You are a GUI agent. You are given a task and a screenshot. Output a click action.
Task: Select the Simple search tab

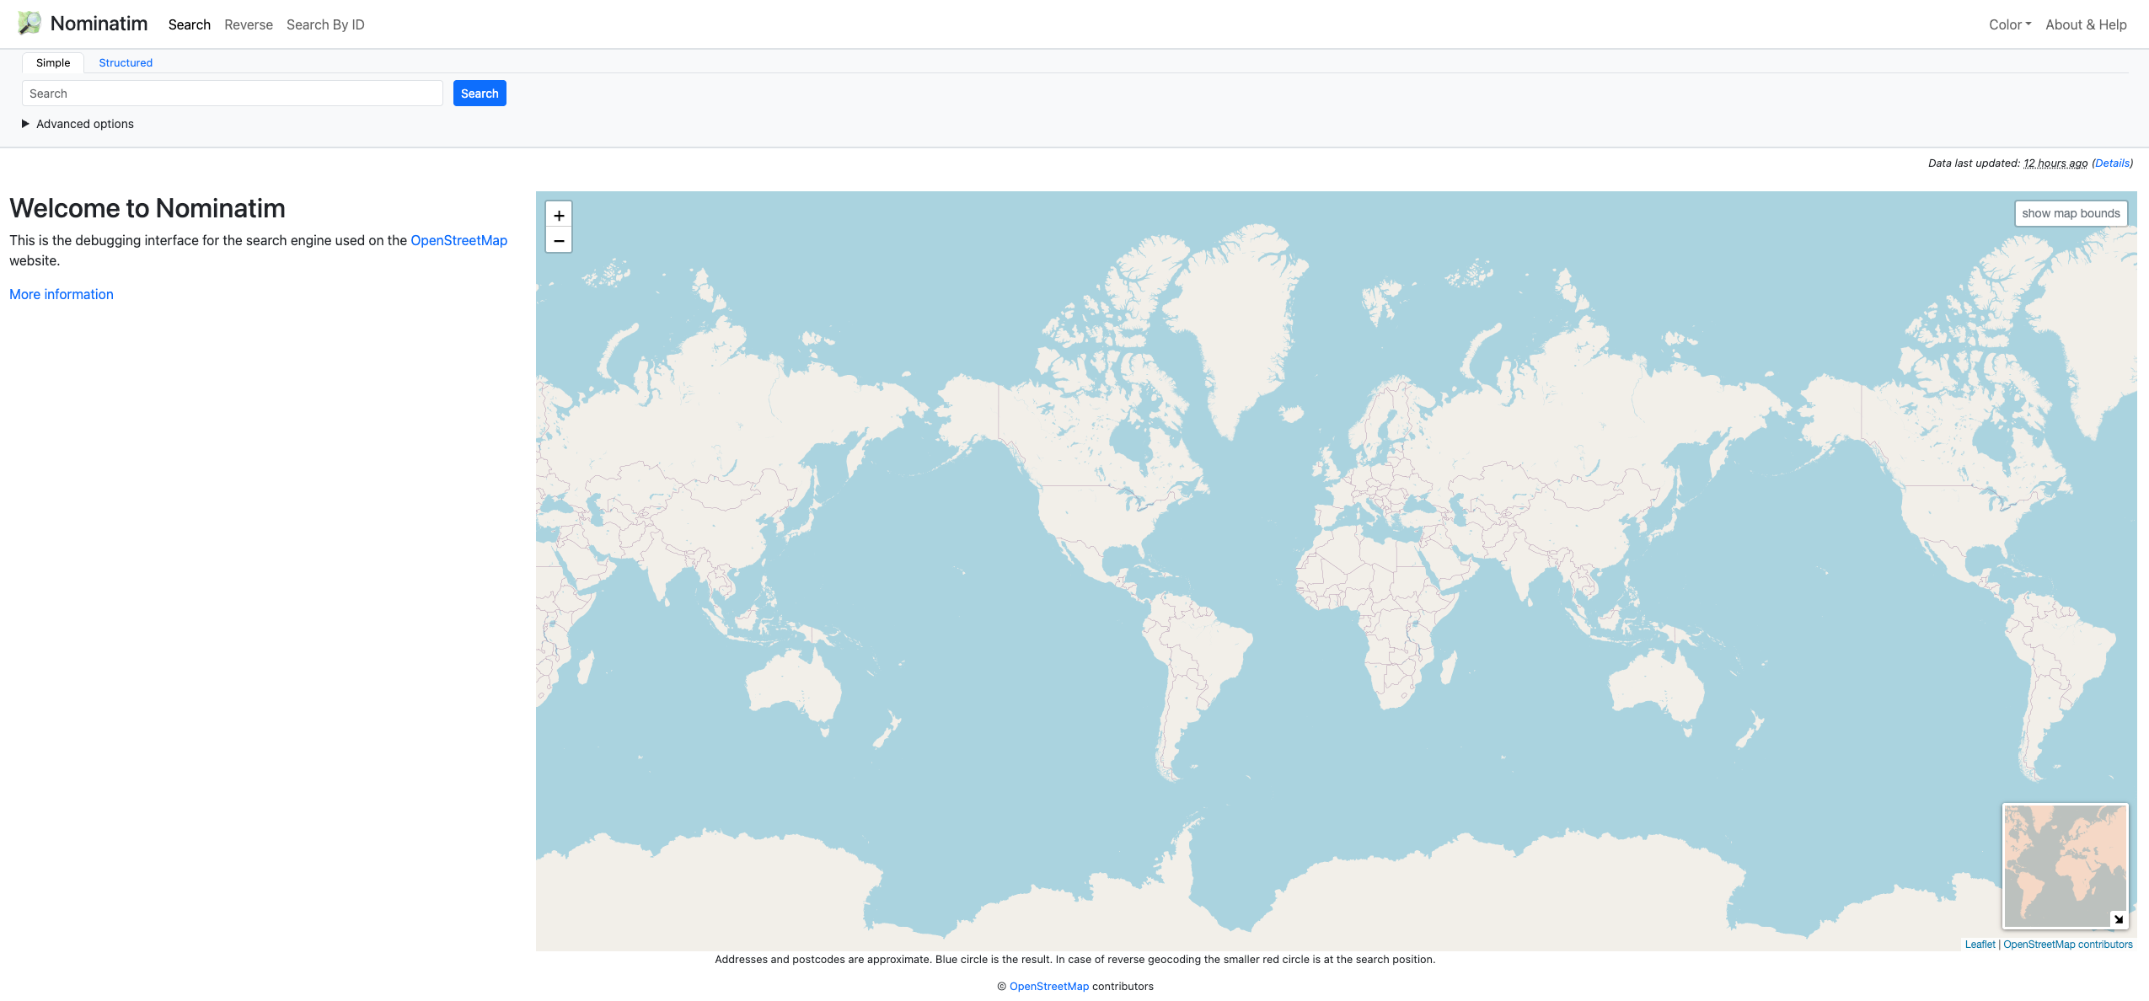click(53, 62)
